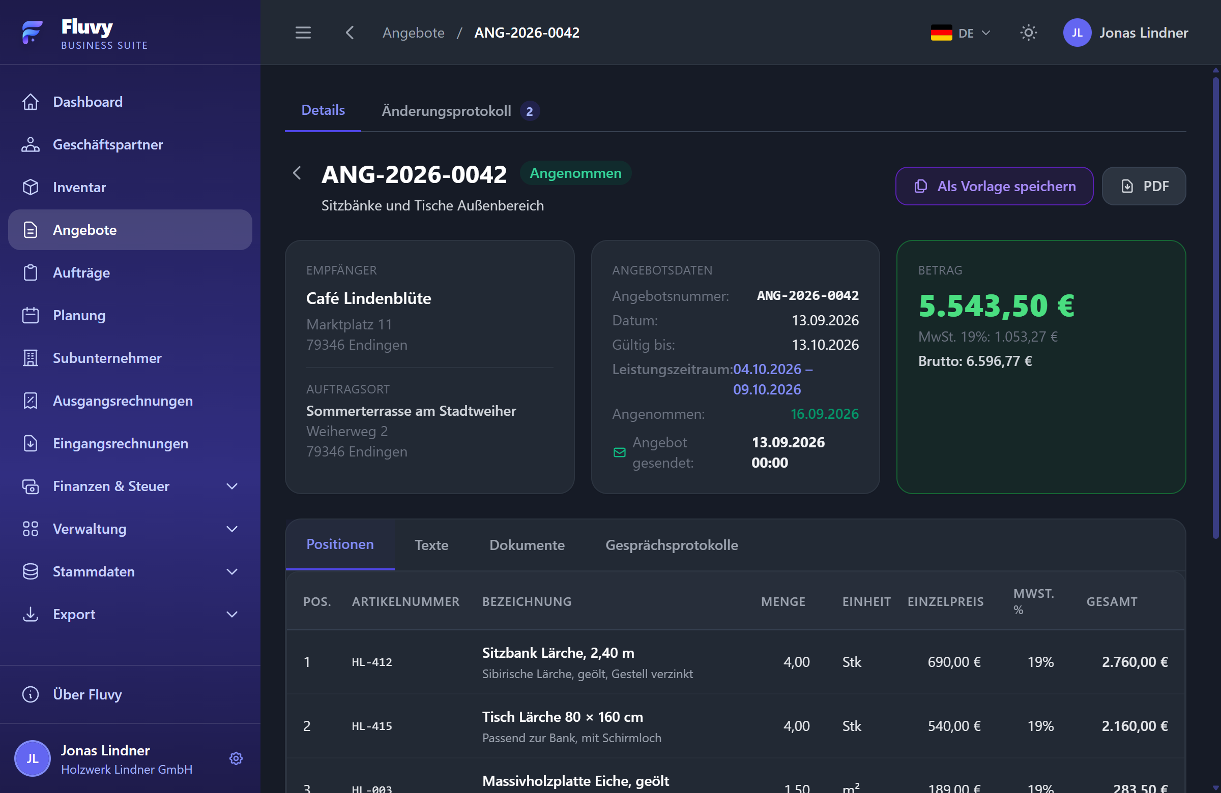Expand Export menu
The width and height of the screenshot is (1221, 793).
pos(130,614)
